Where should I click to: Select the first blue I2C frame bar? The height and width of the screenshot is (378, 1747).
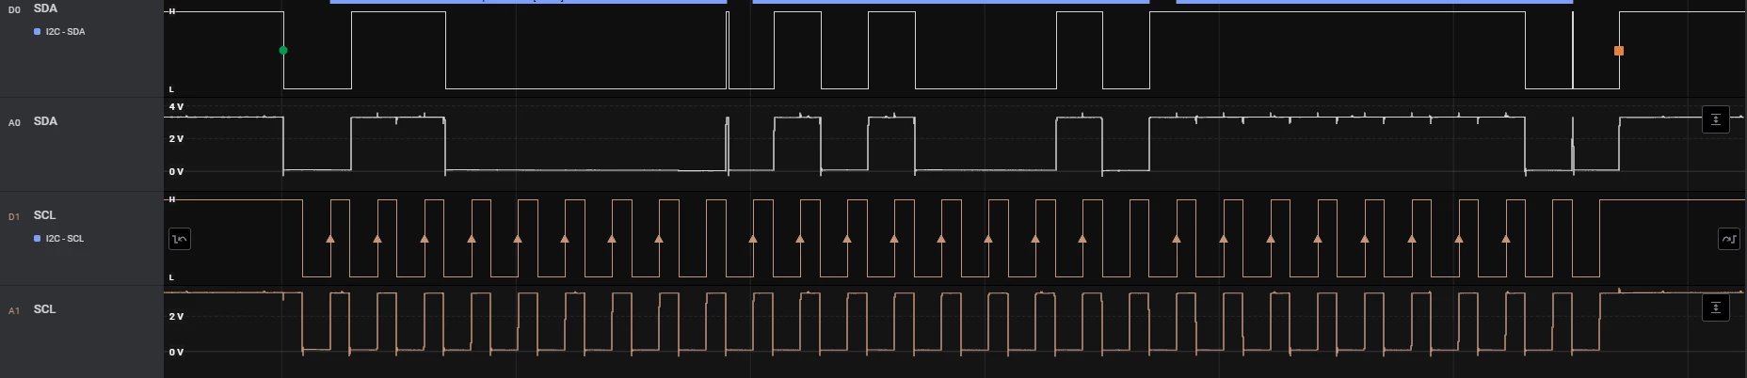coord(528,2)
